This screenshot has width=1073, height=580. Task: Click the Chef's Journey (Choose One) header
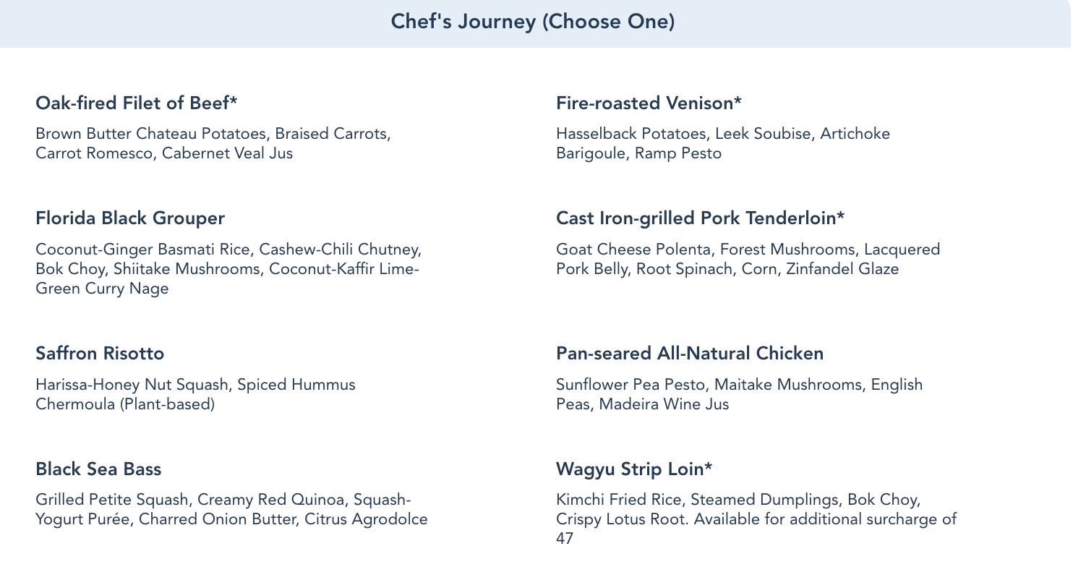[533, 22]
